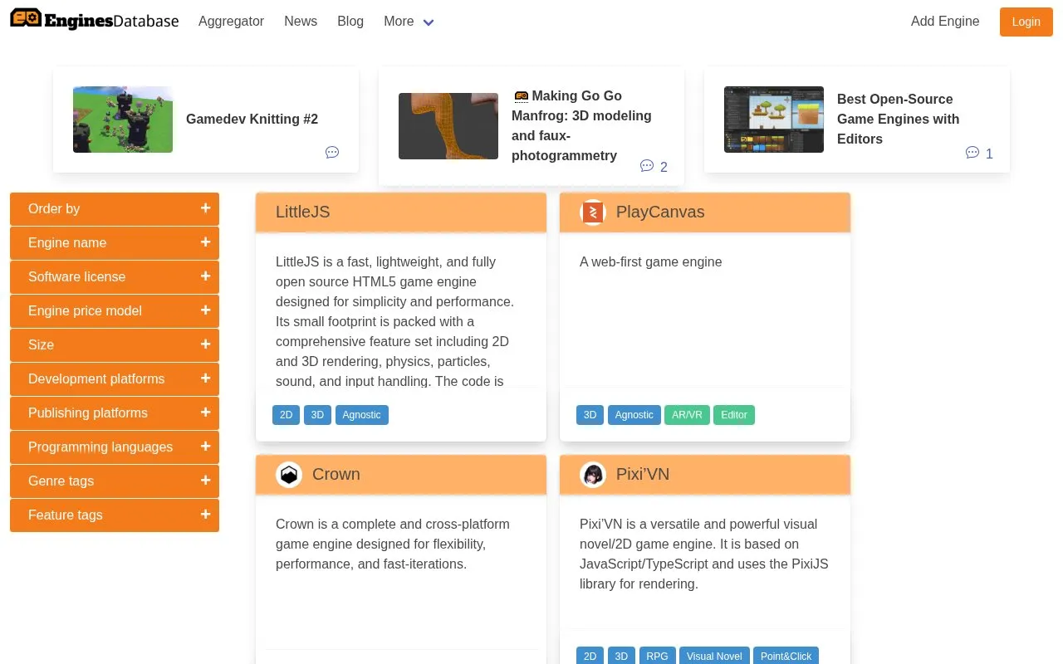Click the orange Login button

pos(1026,22)
